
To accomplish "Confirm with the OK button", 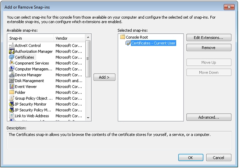I will click(190, 158).
